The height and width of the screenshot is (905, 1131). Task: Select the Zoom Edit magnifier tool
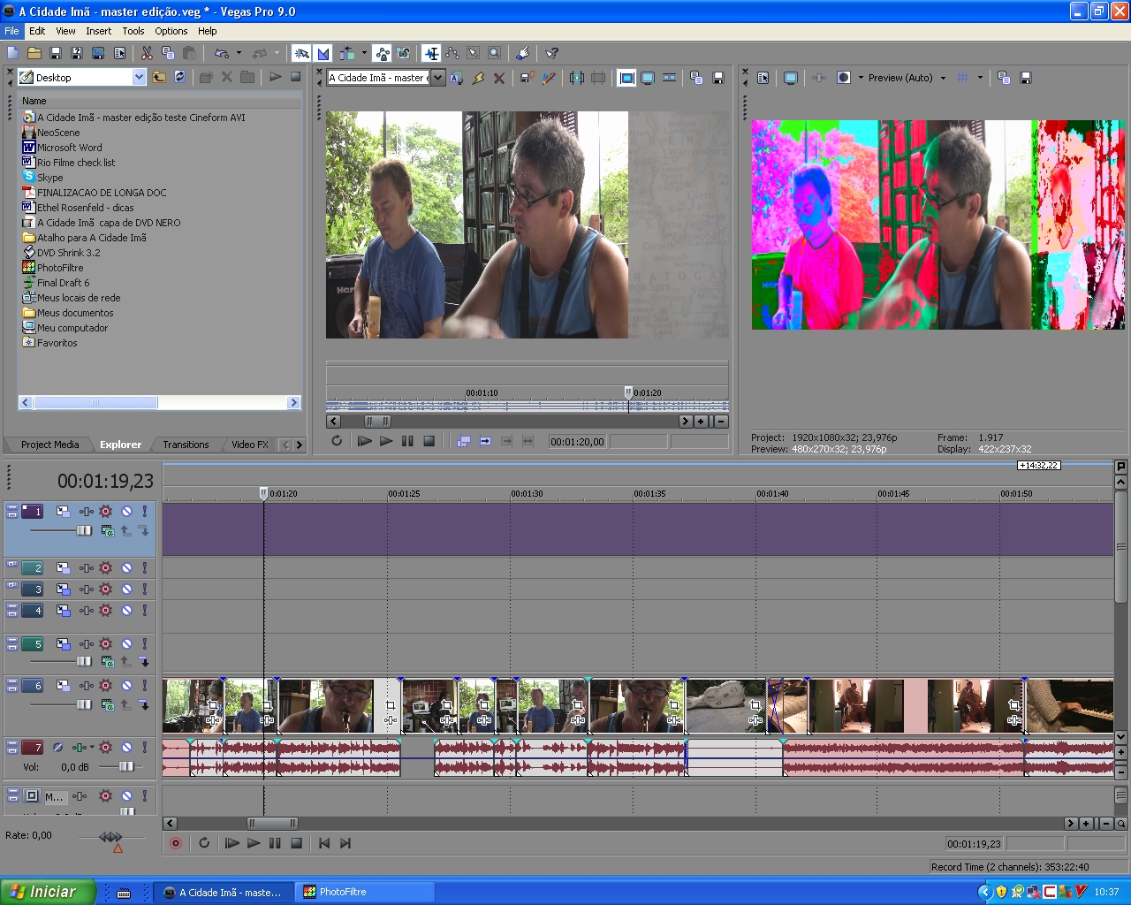point(495,53)
